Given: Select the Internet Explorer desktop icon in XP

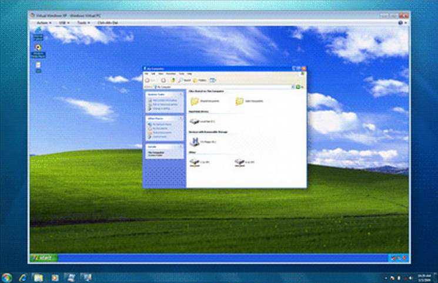Looking at the screenshot, I should [x=38, y=33].
